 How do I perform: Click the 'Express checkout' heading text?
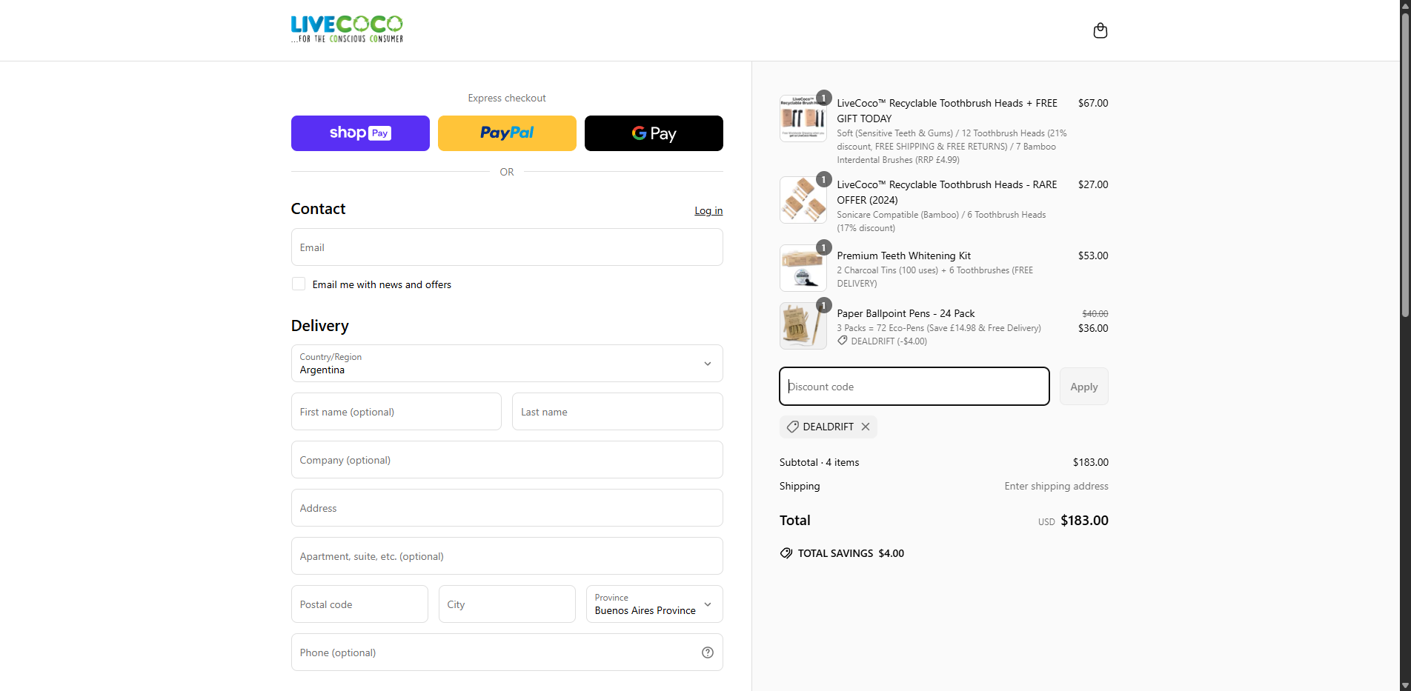pos(507,98)
